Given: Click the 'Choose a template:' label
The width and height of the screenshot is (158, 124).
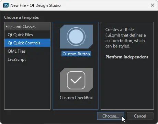Looking at the screenshot, I should pyautogui.click(x=22, y=17).
